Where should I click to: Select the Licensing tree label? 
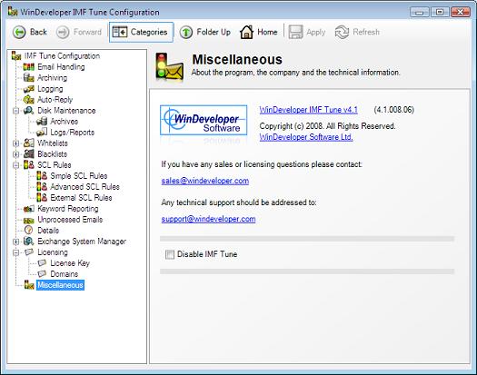tap(53, 252)
